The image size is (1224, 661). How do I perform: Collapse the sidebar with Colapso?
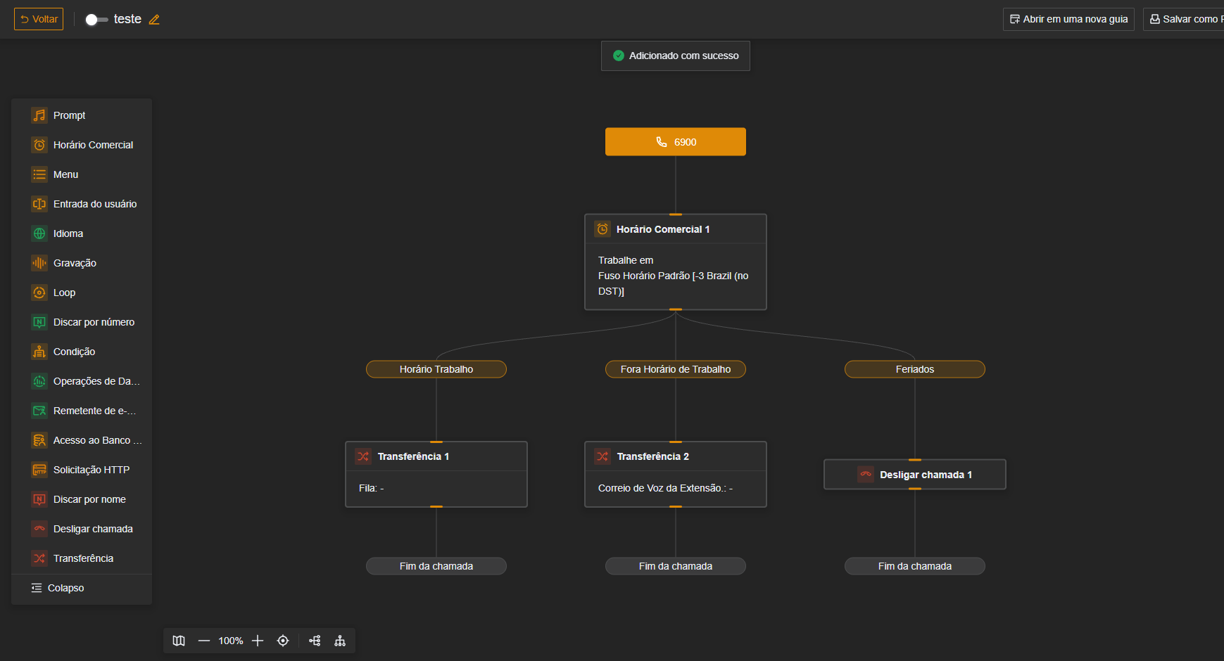[58, 588]
